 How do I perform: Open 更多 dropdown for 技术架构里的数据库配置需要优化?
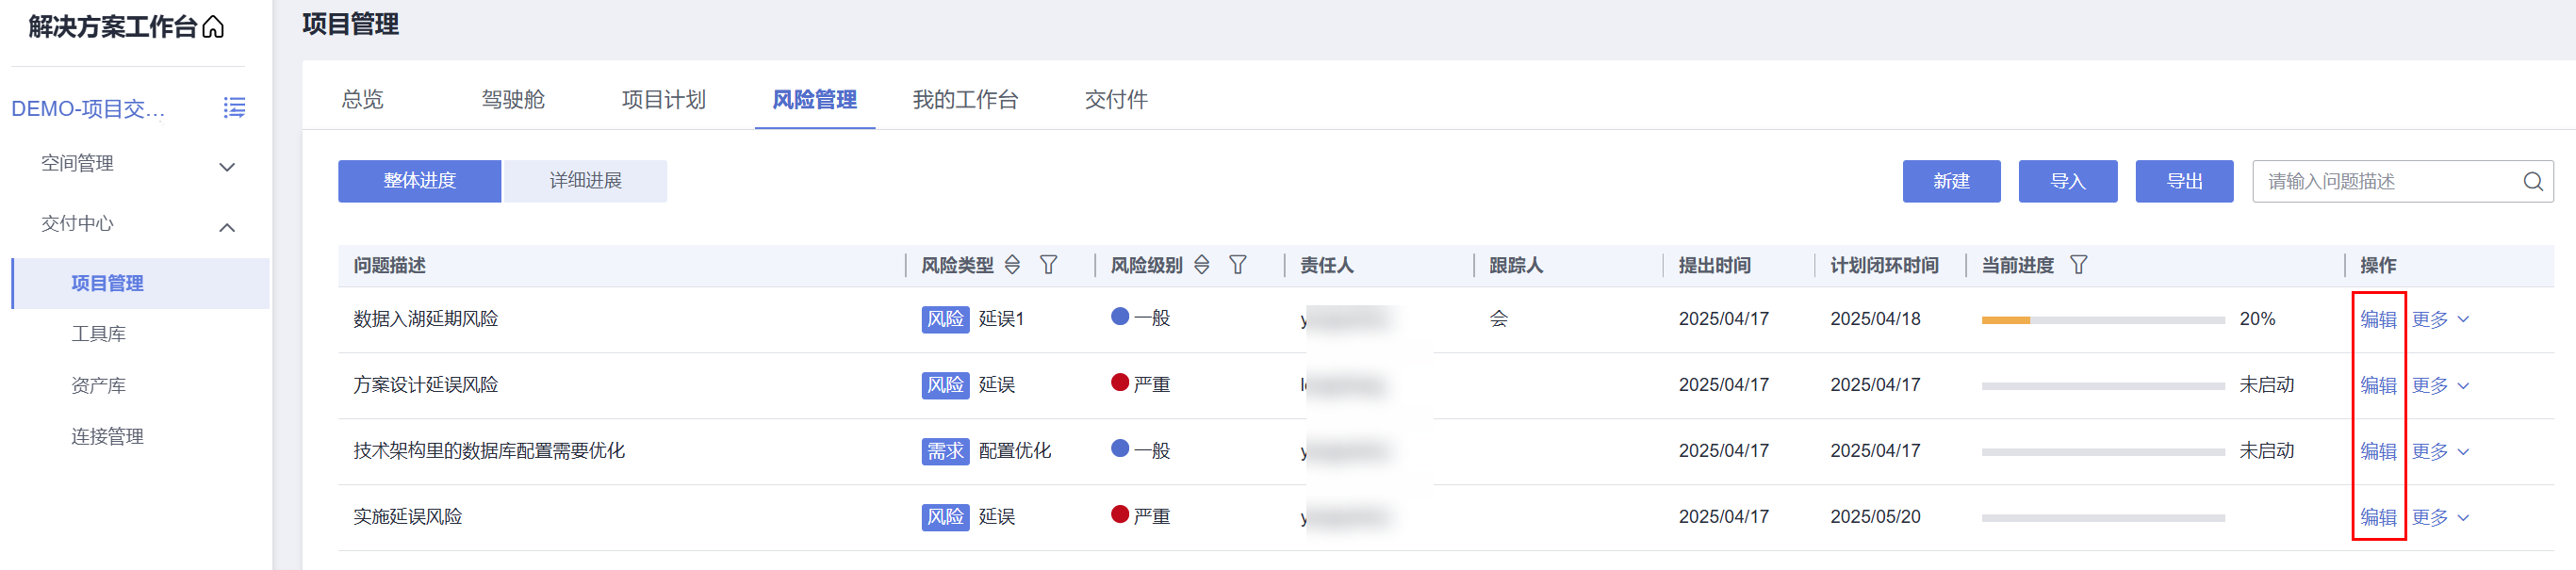coord(2440,452)
